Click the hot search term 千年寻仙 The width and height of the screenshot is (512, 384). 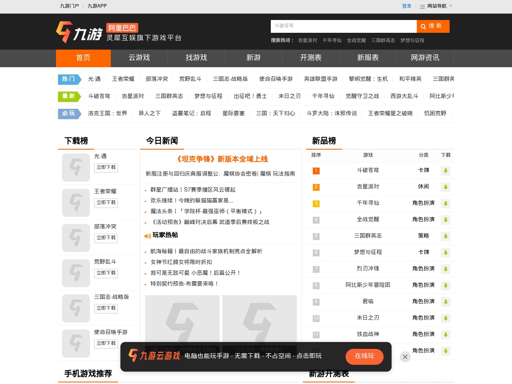click(332, 40)
